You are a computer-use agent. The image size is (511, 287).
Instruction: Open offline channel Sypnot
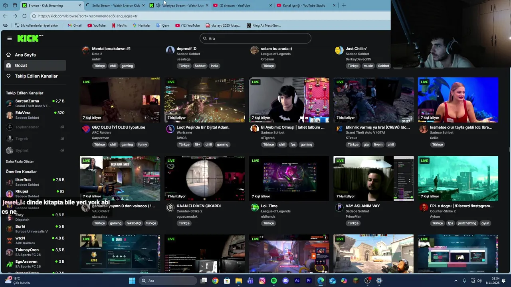[35, 150]
